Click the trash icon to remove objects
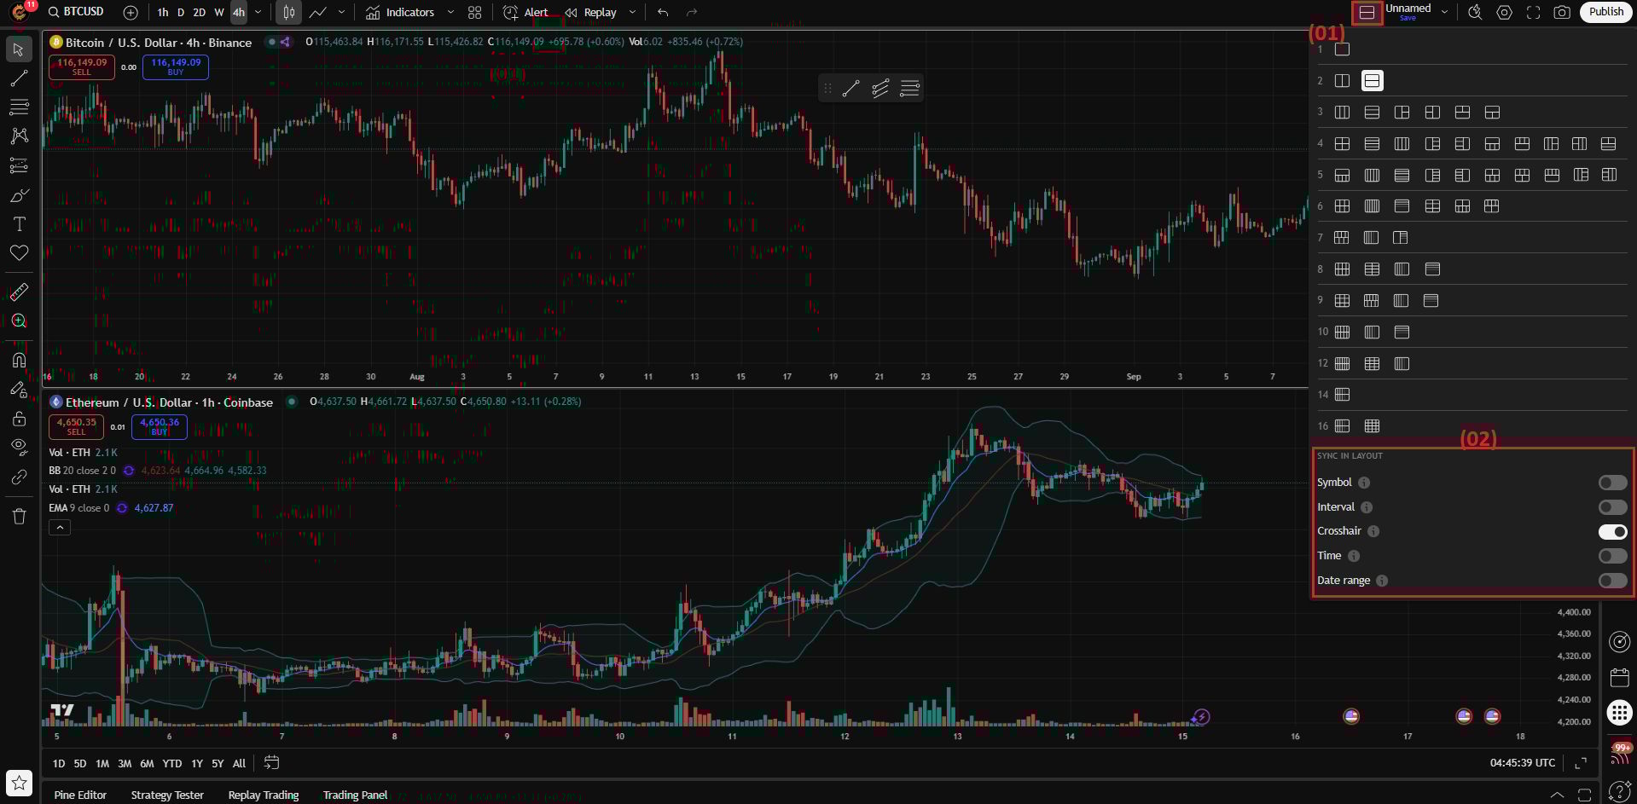This screenshot has width=1637, height=804. (x=19, y=516)
